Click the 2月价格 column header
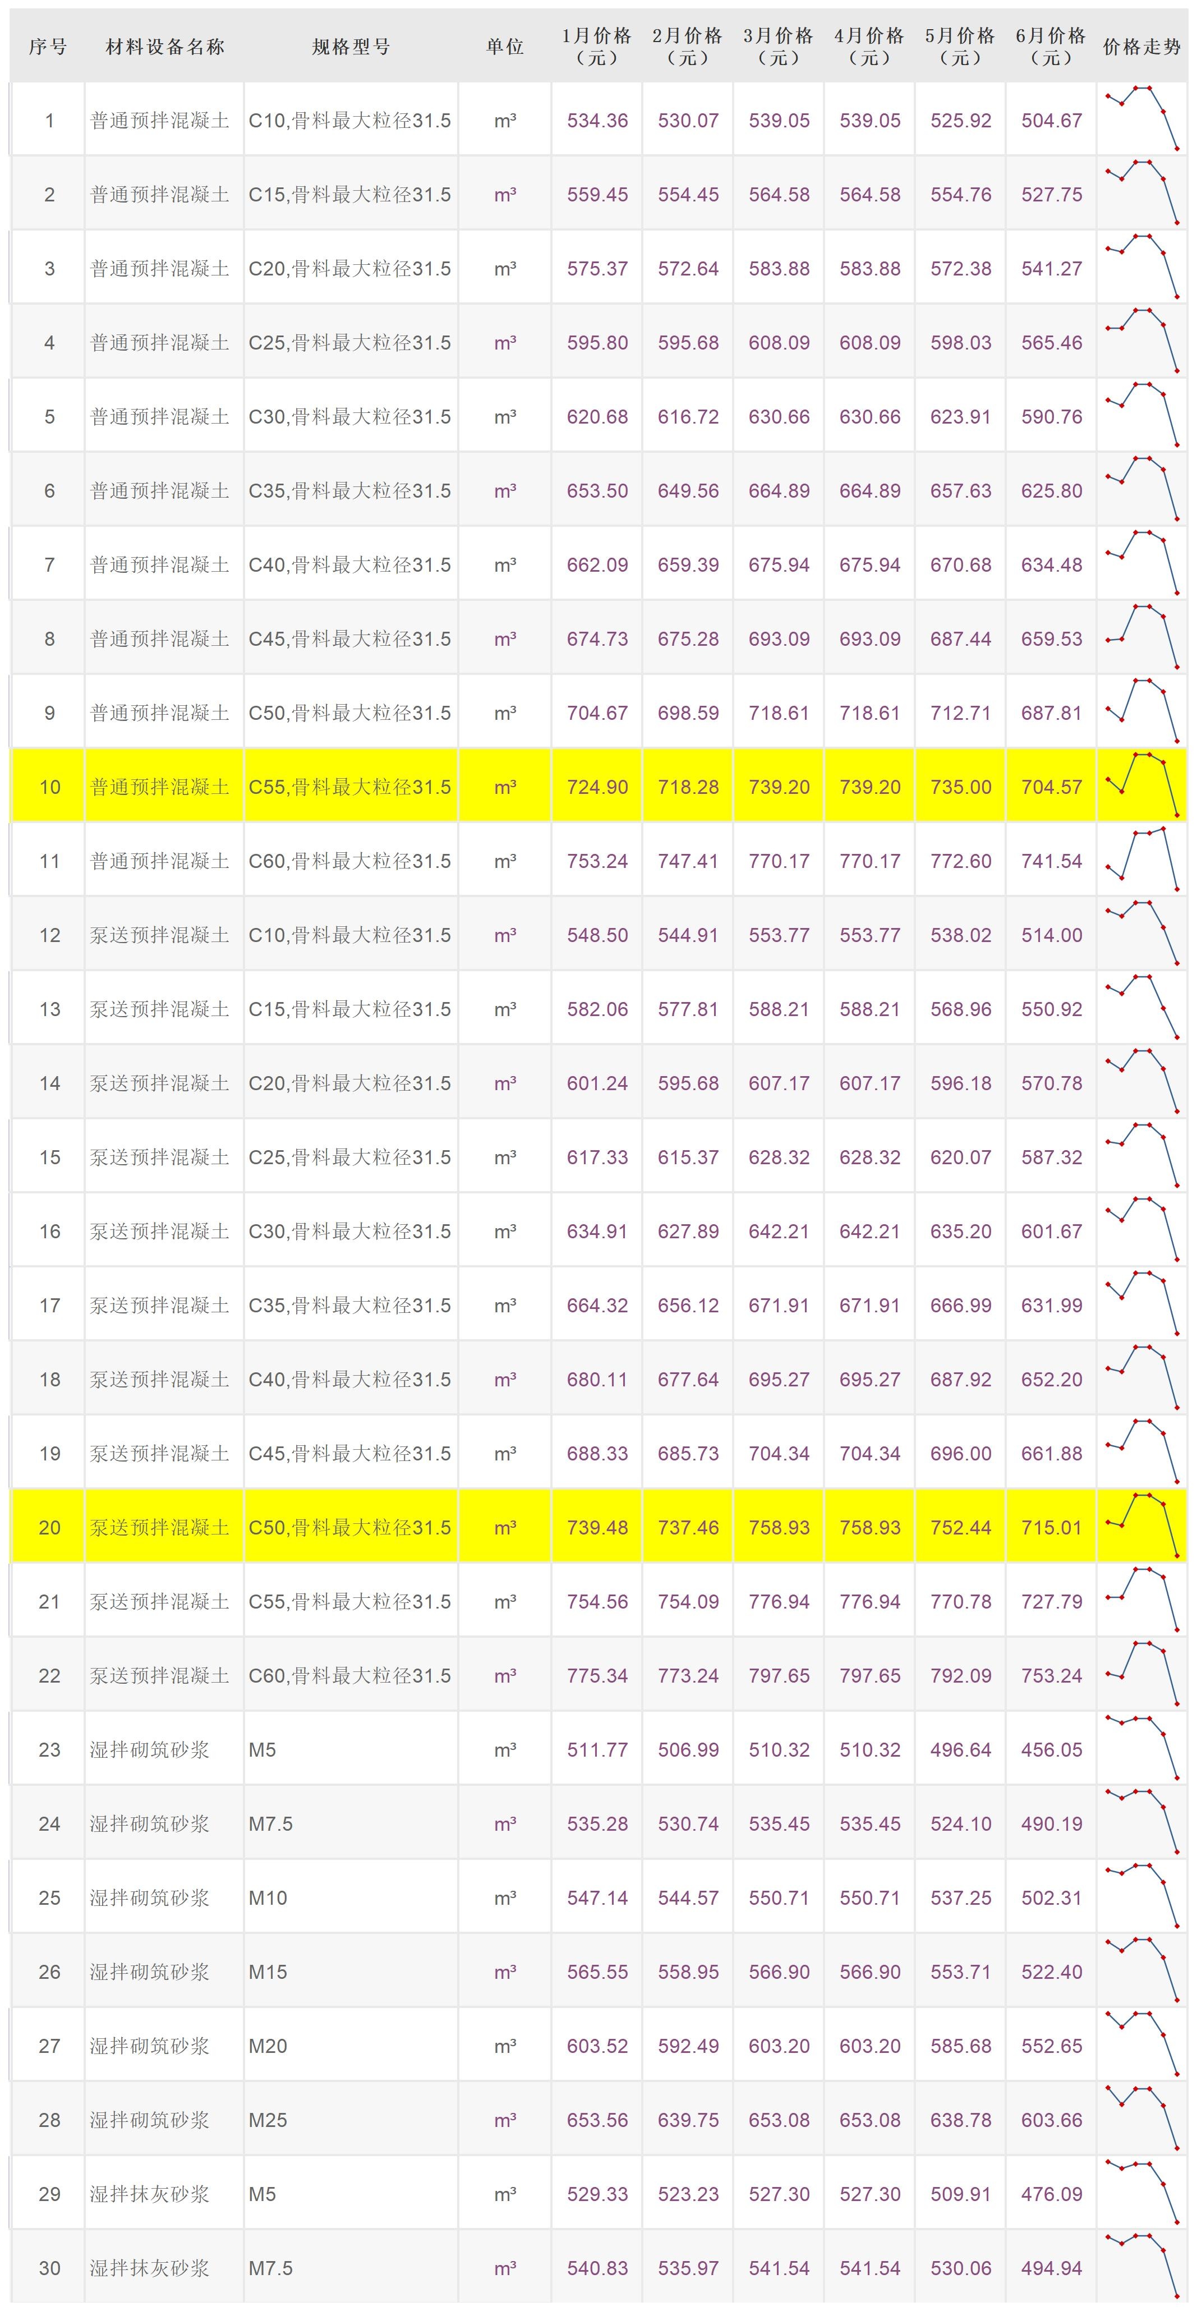This screenshot has width=1197, height=2311. tap(688, 47)
